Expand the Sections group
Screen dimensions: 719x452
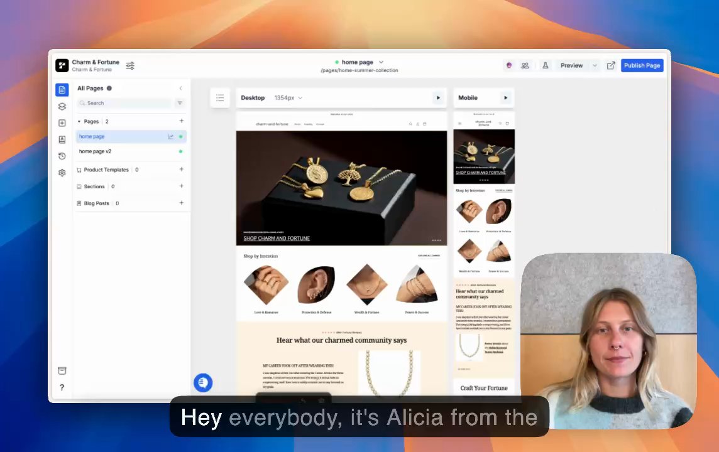click(x=94, y=186)
